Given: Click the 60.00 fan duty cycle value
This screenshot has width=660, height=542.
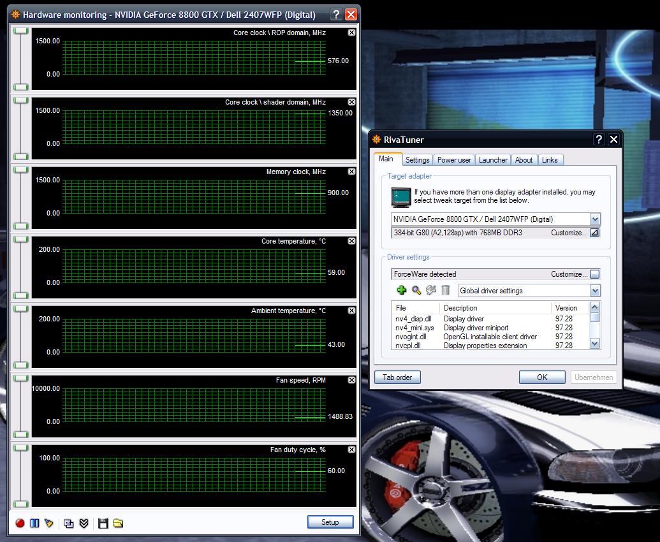Looking at the screenshot, I should pos(336,471).
